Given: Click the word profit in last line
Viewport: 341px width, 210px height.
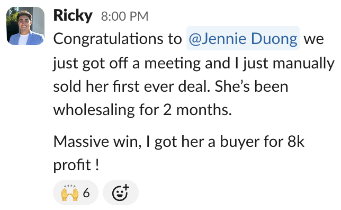Looking at the screenshot, I should [72, 165].
